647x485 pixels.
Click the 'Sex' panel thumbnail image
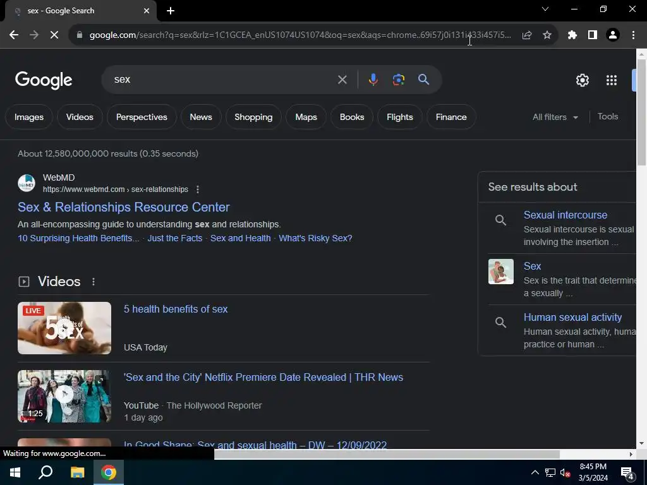pos(501,272)
